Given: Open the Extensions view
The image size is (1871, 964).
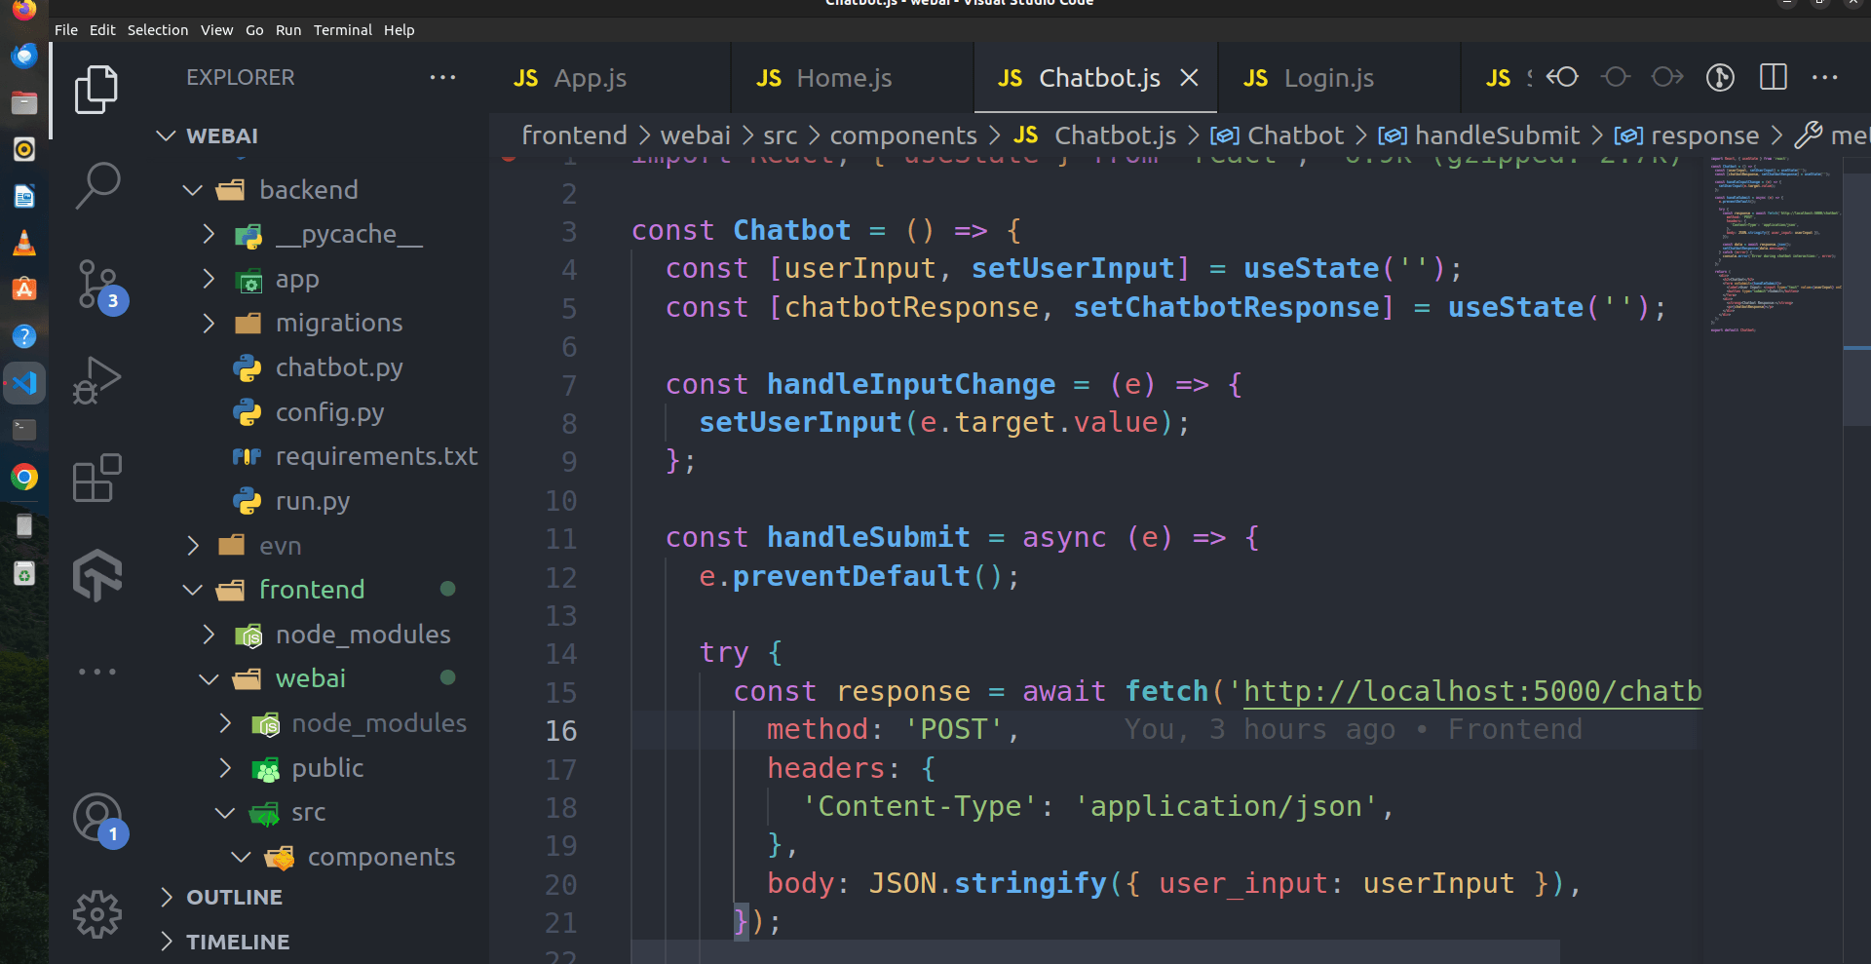Looking at the screenshot, I should tap(96, 478).
